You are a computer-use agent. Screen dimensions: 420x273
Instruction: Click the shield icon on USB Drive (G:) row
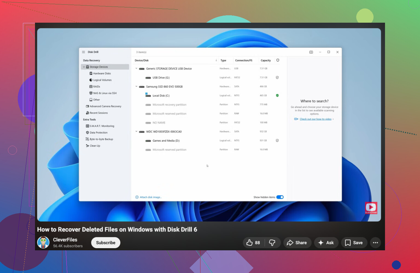pyautogui.click(x=277, y=78)
